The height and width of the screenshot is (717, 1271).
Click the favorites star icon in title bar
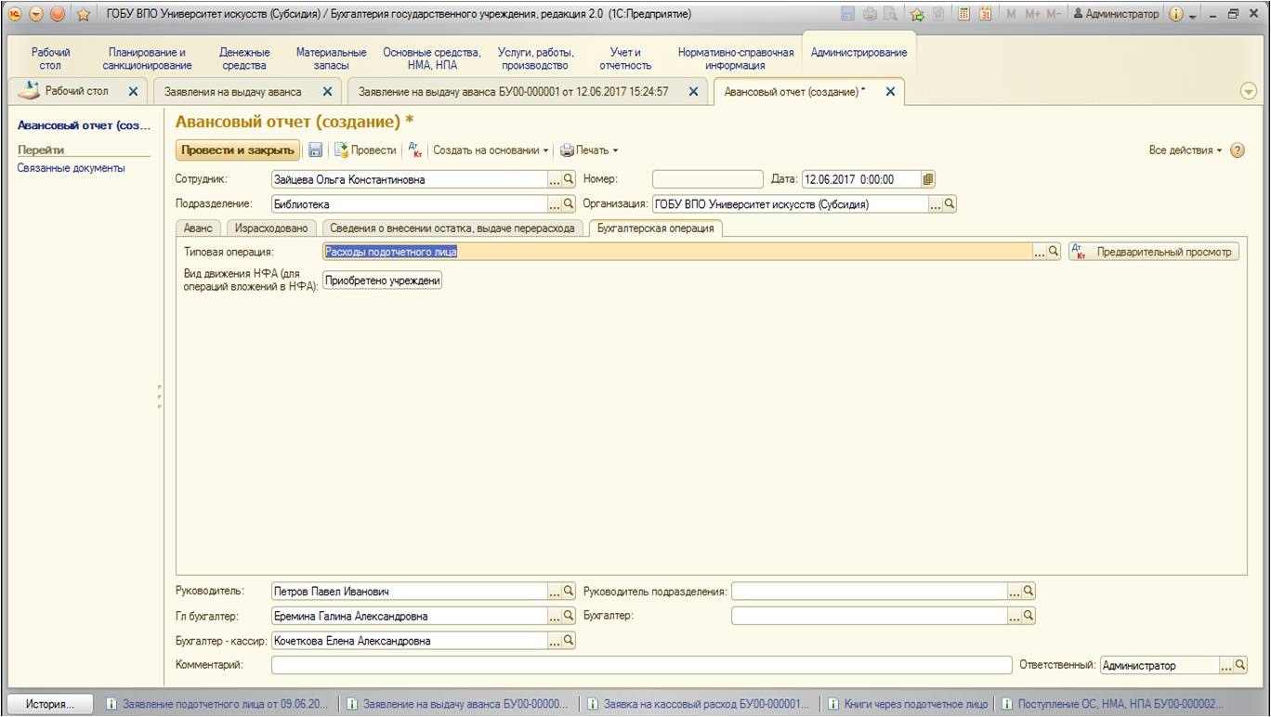(83, 14)
